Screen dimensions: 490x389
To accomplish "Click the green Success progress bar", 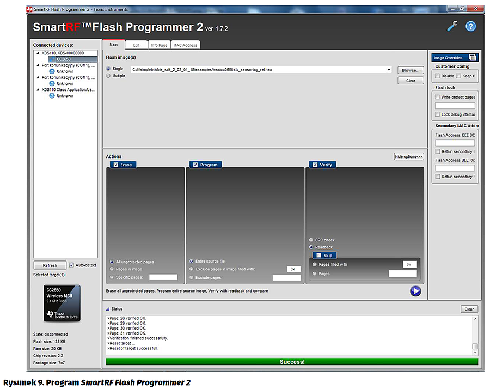I will (x=292, y=362).
